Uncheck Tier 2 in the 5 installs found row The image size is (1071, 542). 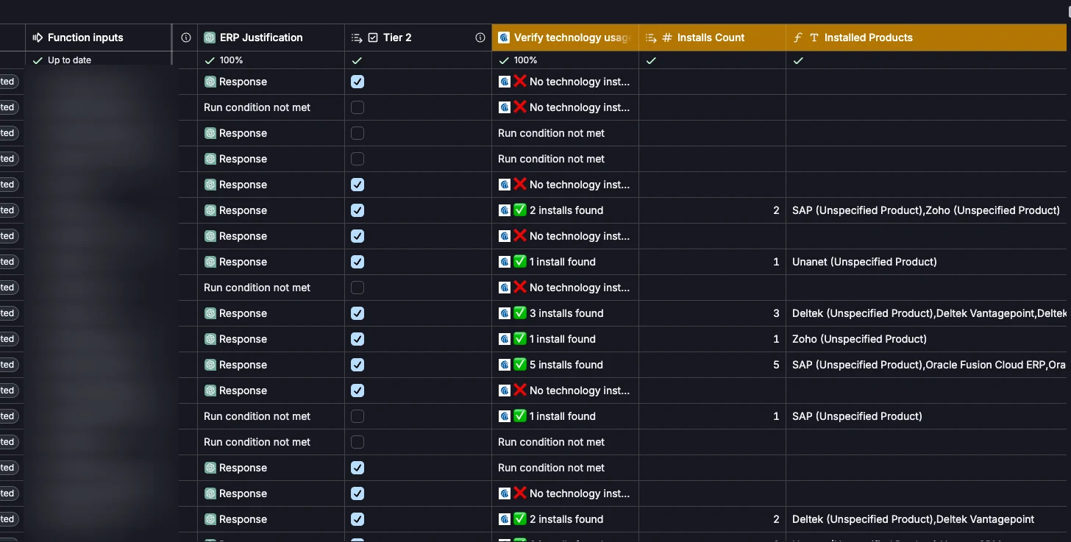coord(357,365)
